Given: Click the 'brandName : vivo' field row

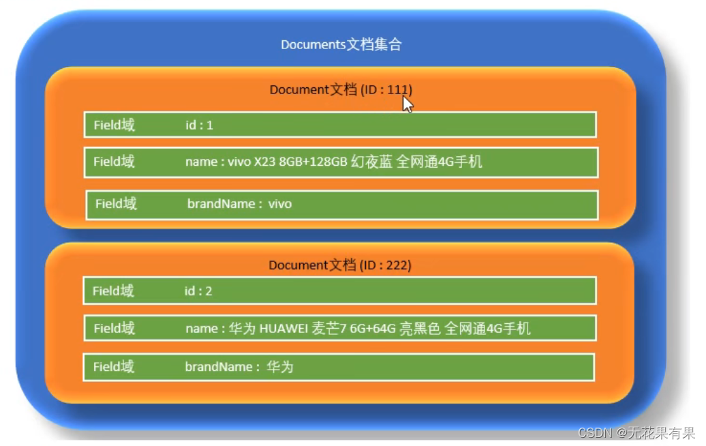Looking at the screenshot, I should click(342, 205).
